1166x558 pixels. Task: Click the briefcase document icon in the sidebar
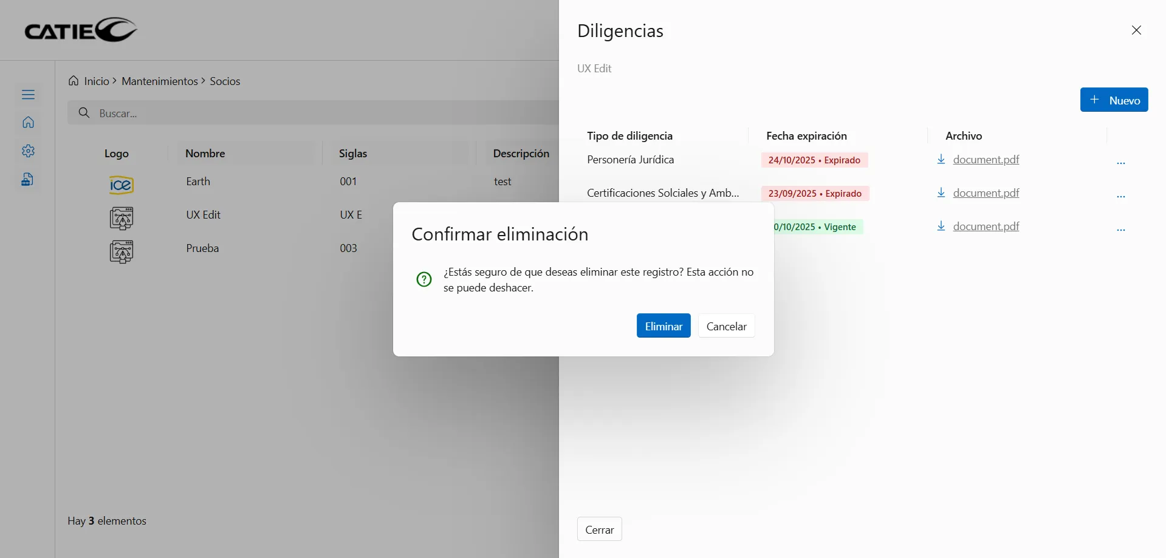click(x=28, y=179)
